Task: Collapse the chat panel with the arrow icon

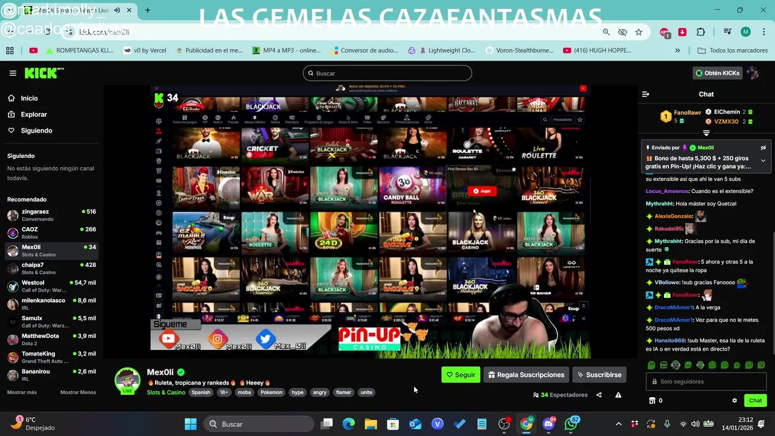Action: coord(645,94)
